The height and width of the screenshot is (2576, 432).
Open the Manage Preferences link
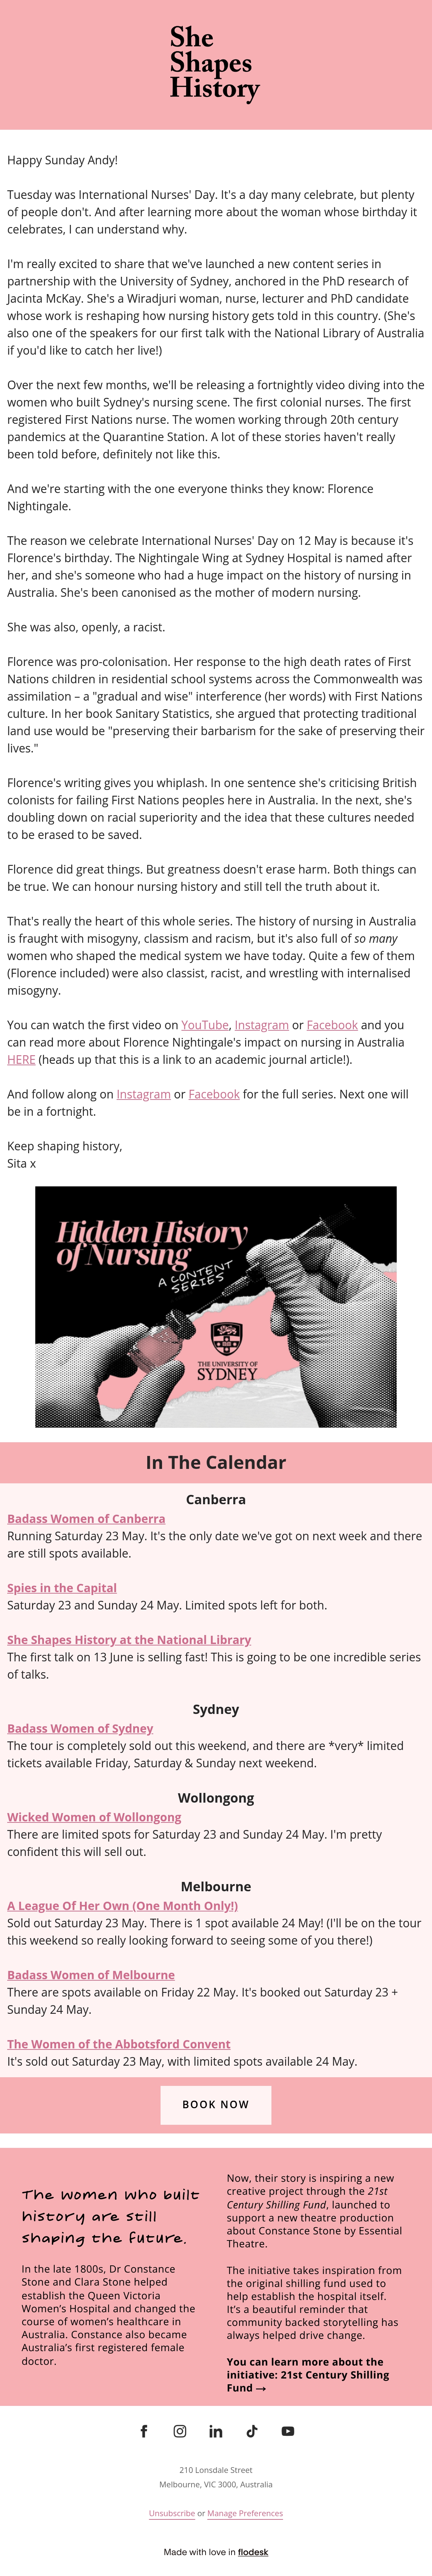(x=245, y=2513)
